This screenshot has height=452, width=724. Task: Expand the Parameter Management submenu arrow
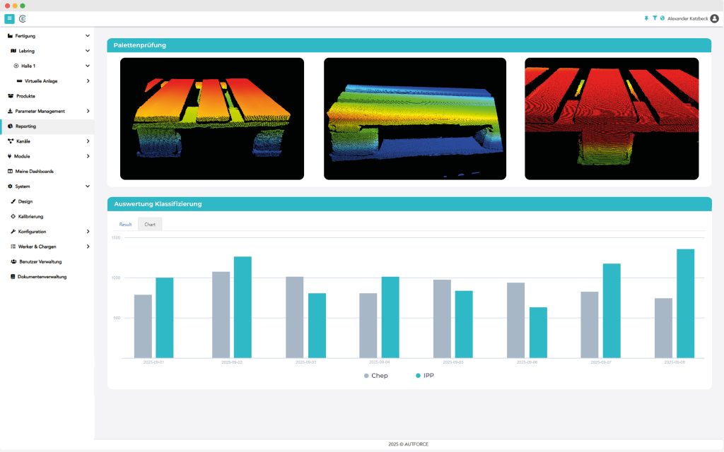(x=88, y=111)
